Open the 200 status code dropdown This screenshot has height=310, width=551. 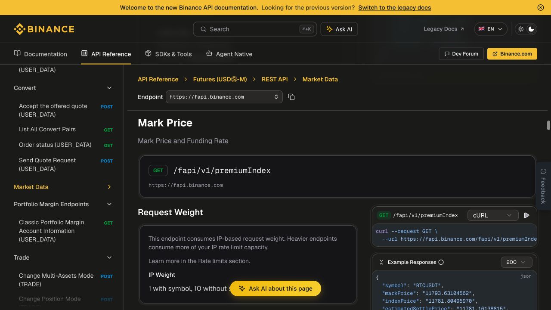pos(517,262)
